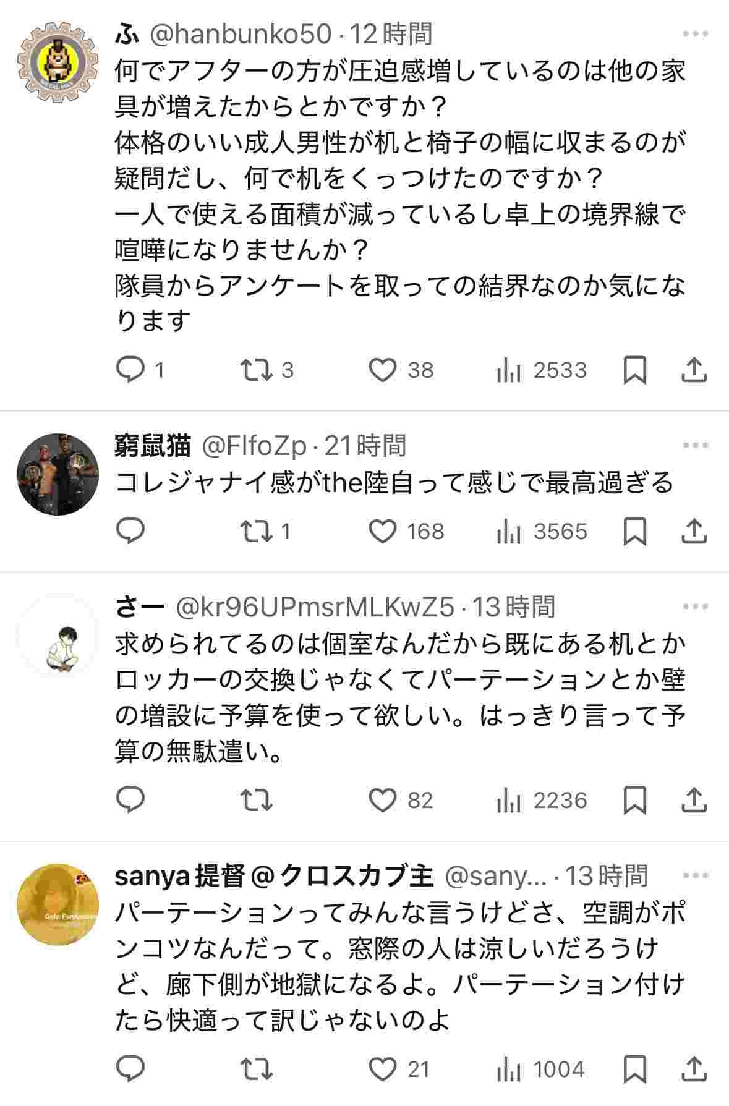Like the tweet with 38 likes

point(382,370)
